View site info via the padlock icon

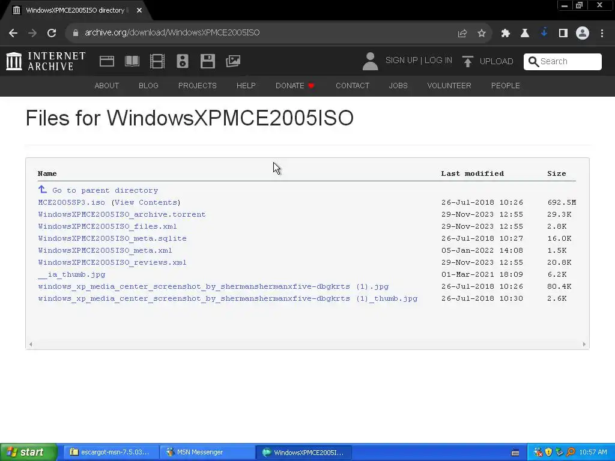[x=76, y=33]
